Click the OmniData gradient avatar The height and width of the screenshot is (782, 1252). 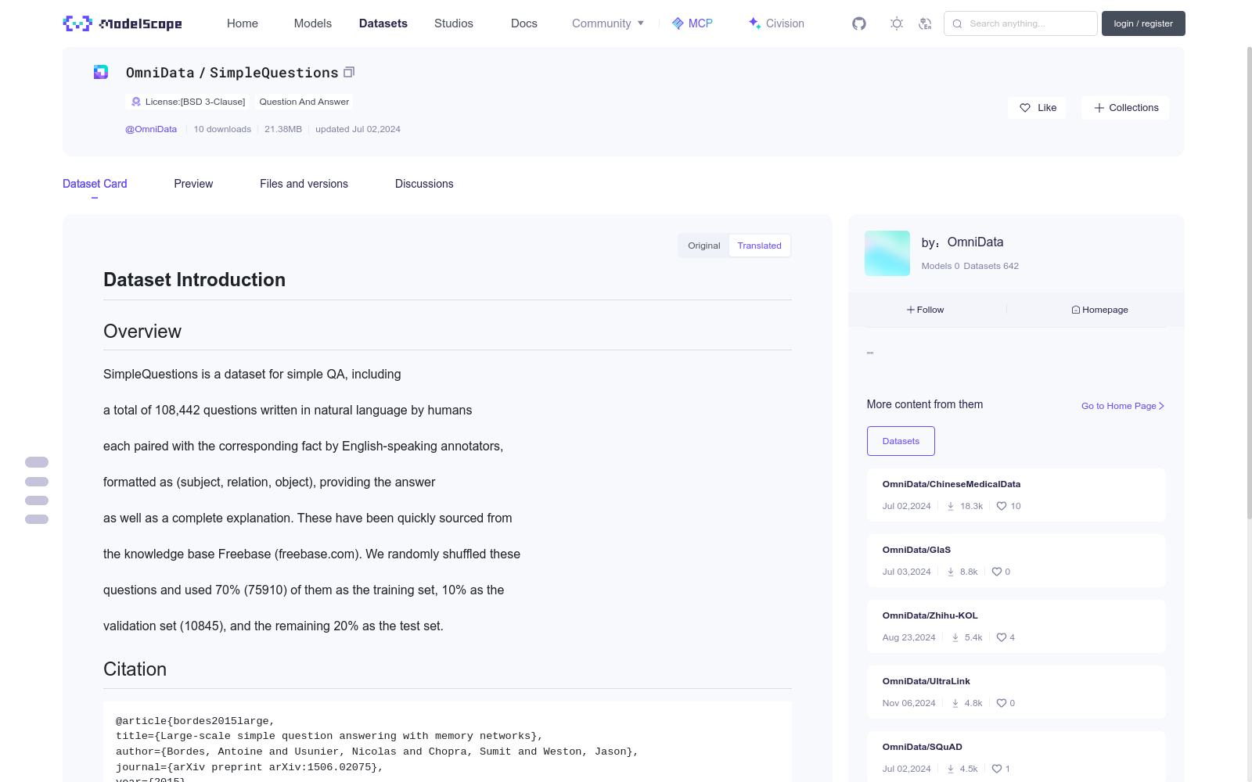tap(887, 253)
